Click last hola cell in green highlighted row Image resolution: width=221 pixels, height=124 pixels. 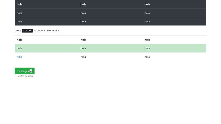[x=147, y=48]
